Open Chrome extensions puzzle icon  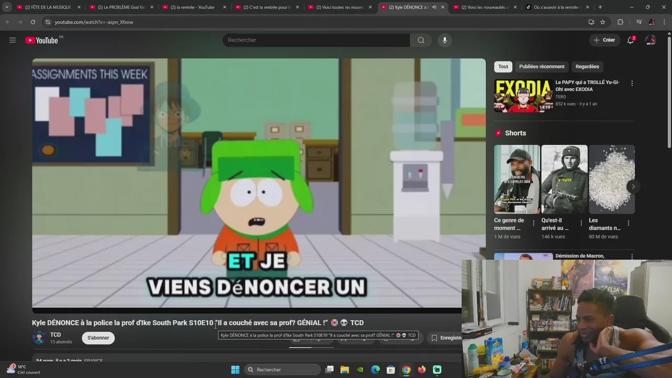[x=621, y=22]
